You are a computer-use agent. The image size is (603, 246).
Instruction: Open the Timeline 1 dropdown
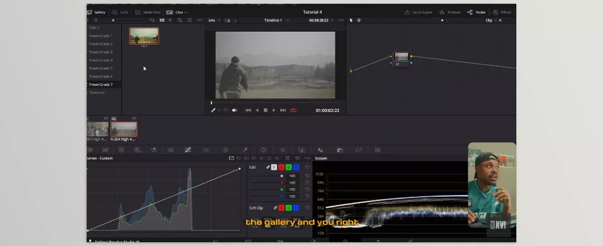[x=276, y=20]
